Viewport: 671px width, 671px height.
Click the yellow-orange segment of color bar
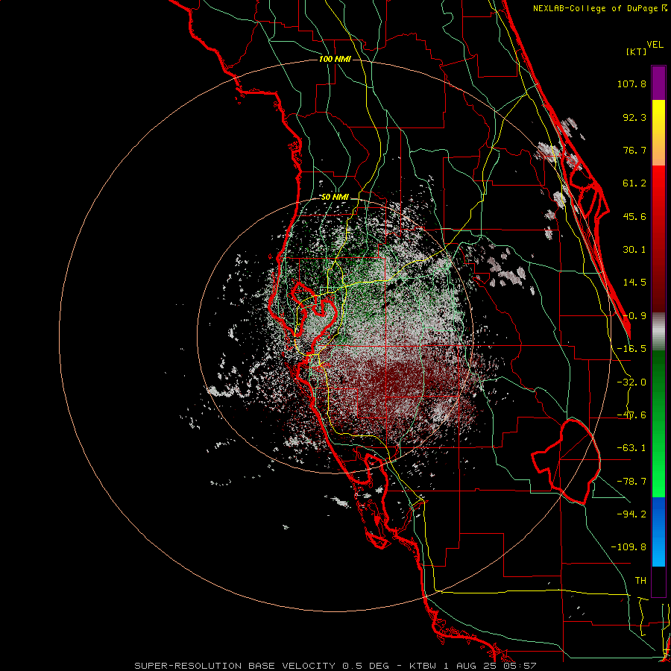tap(658, 133)
